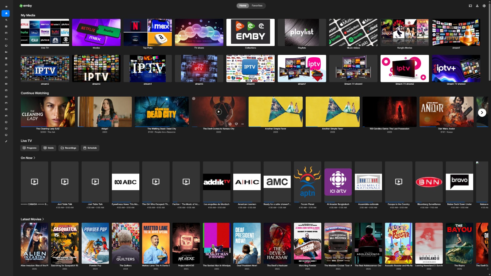The image size is (491, 276).
Task: Open the cast to device icon
Action: click(x=470, y=6)
